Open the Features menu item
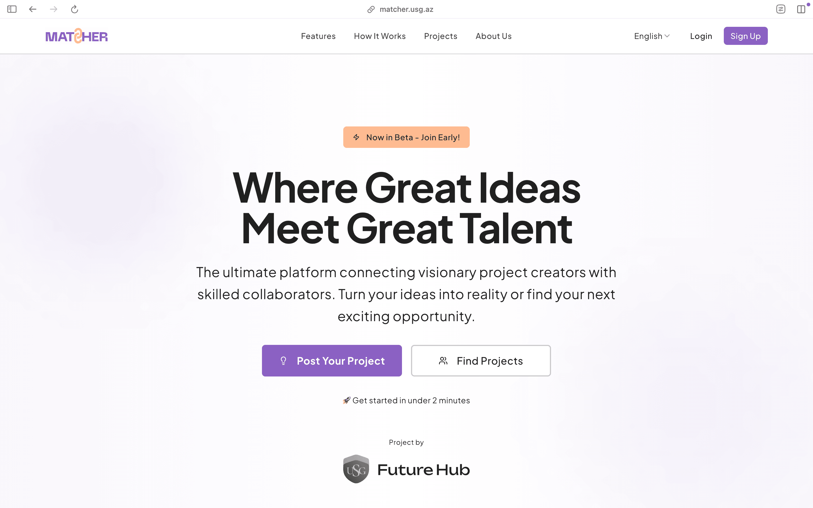 [318, 36]
